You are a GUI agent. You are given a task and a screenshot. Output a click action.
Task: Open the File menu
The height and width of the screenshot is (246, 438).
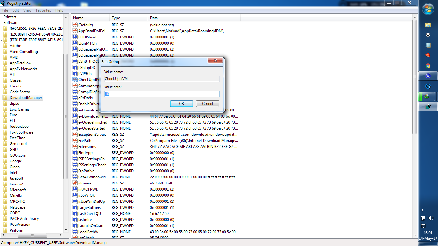[5, 10]
